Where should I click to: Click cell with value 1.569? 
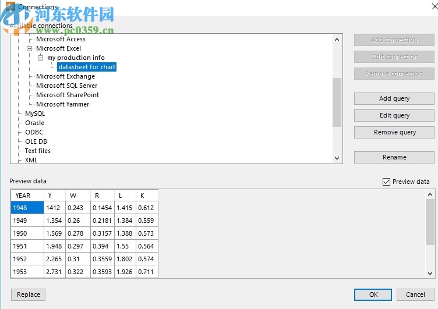pos(55,233)
